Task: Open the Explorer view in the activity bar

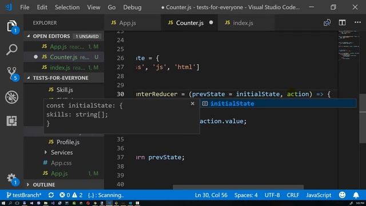Action: pyautogui.click(x=11, y=26)
